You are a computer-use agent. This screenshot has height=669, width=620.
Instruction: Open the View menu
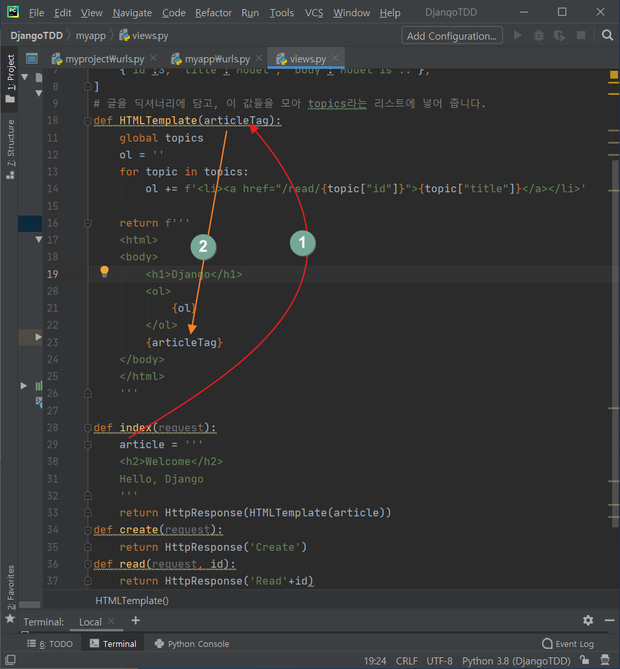(x=92, y=13)
